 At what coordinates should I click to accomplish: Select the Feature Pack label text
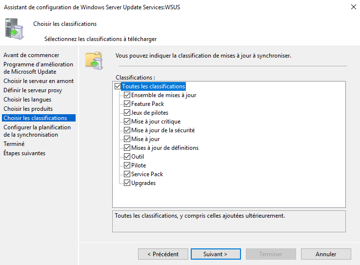[x=147, y=104]
